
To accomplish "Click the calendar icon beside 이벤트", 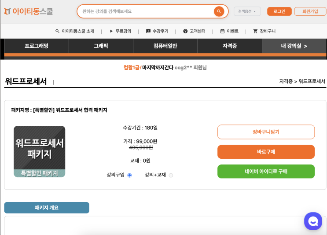I will (222, 31).
